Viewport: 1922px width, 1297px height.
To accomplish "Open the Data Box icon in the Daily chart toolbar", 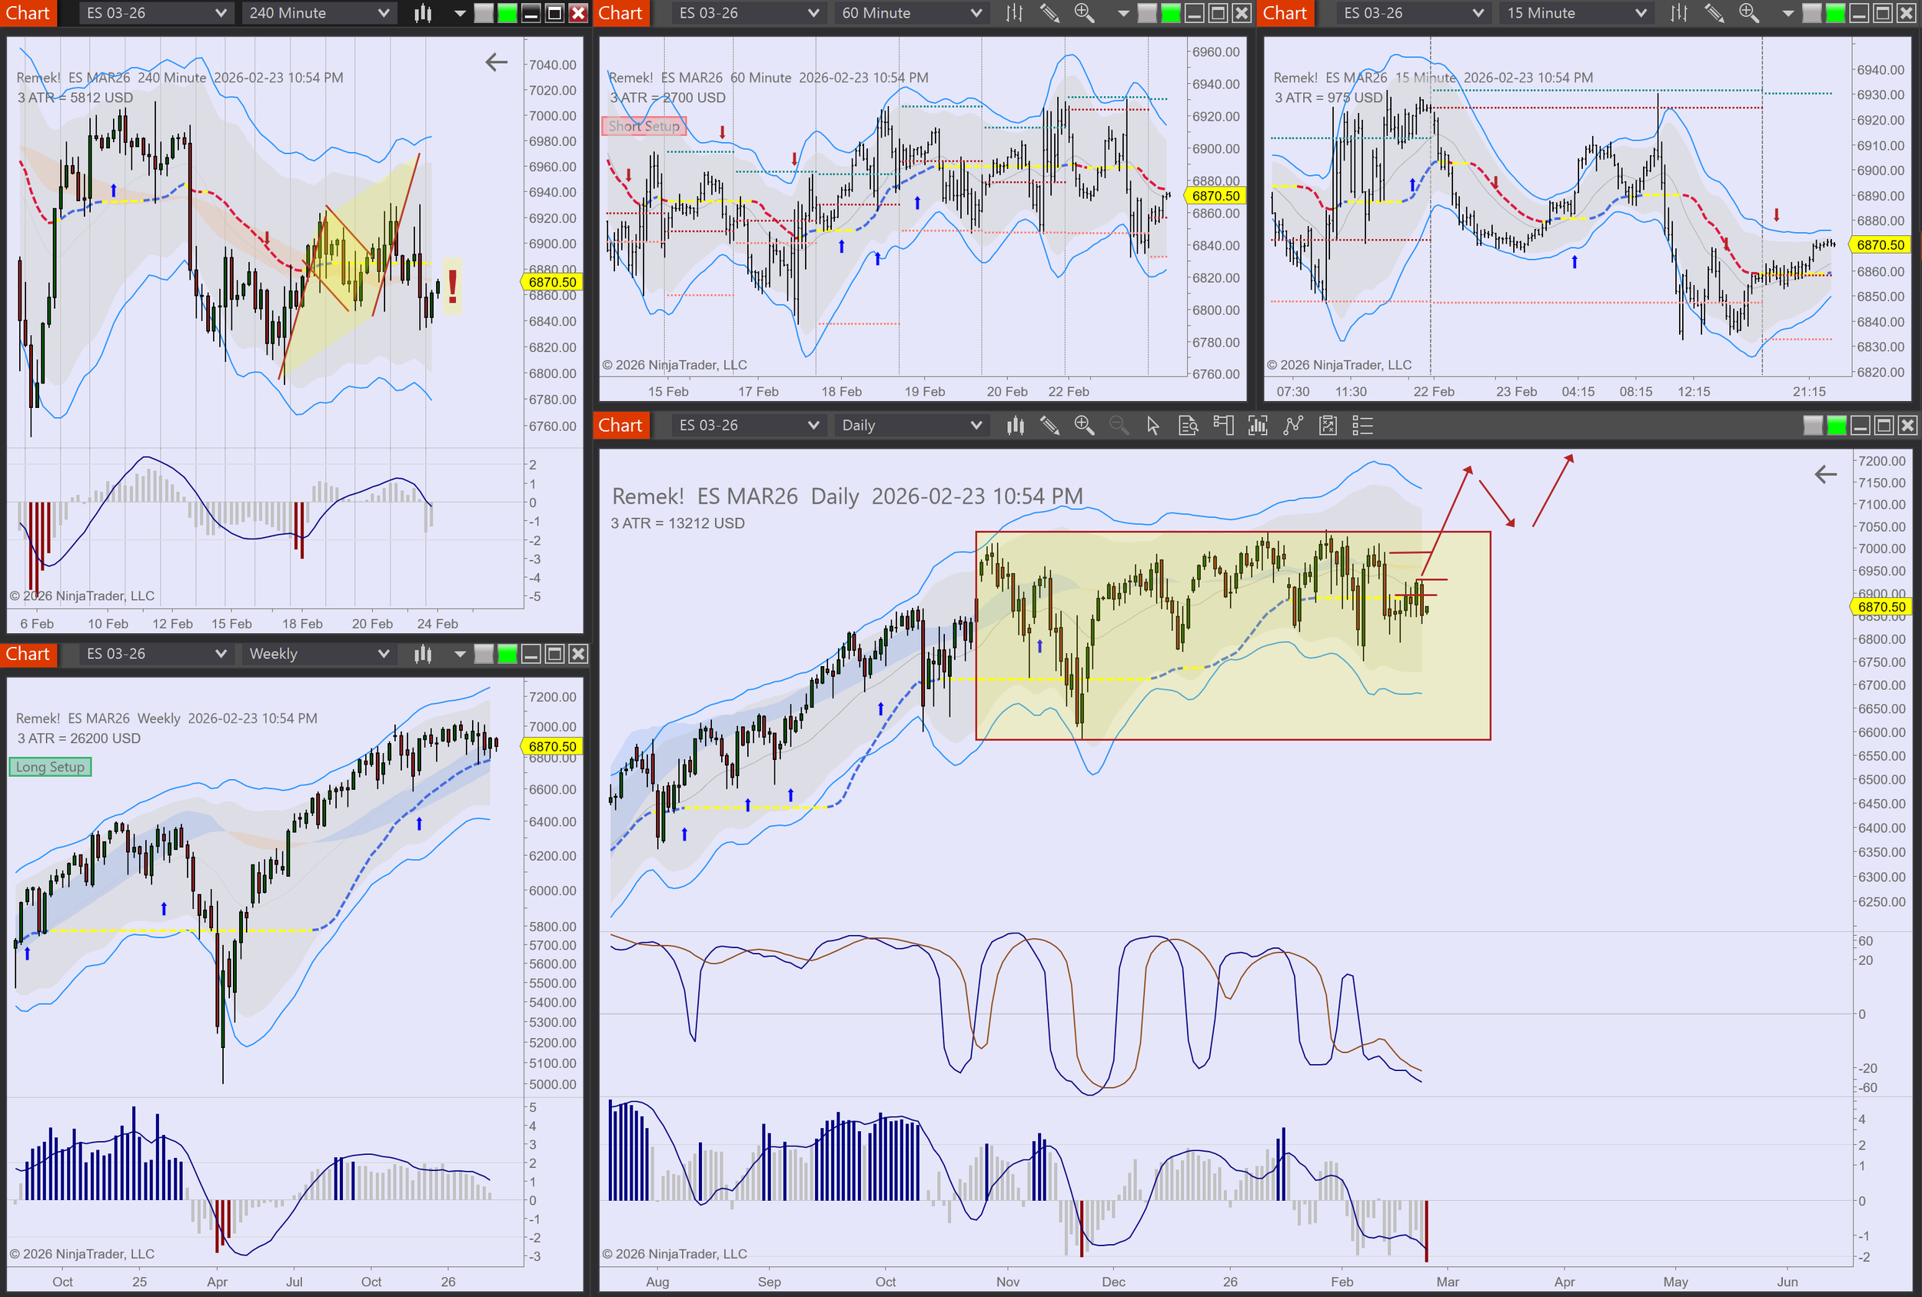I will pos(1188,426).
